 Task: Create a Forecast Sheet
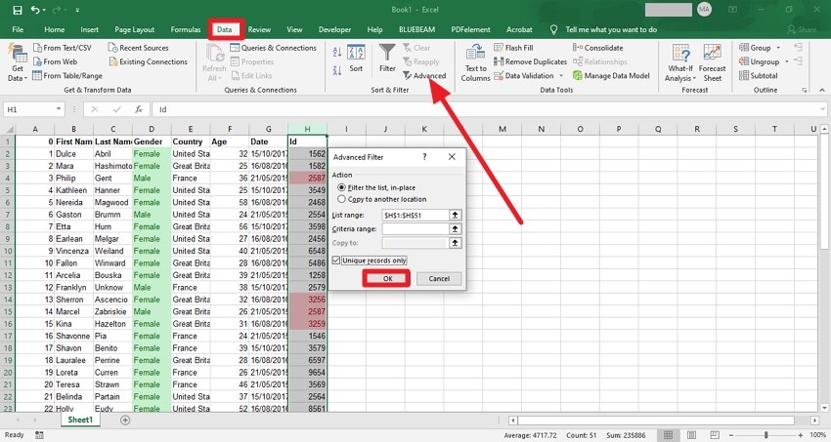(713, 62)
